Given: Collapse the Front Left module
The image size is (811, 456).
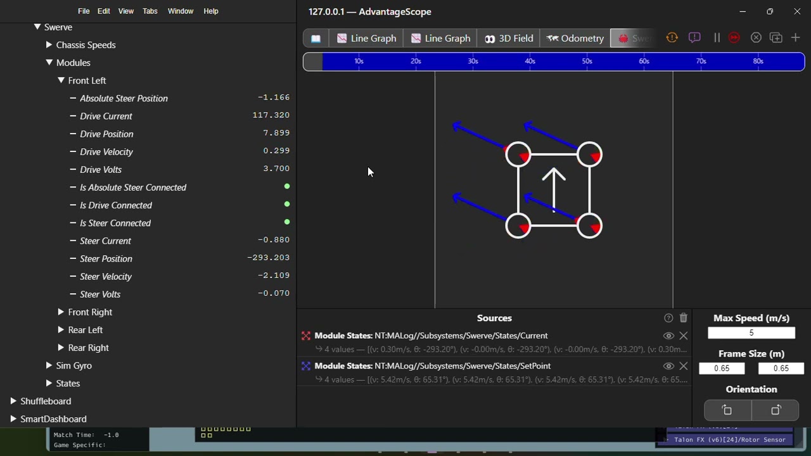Looking at the screenshot, I should 61,80.
